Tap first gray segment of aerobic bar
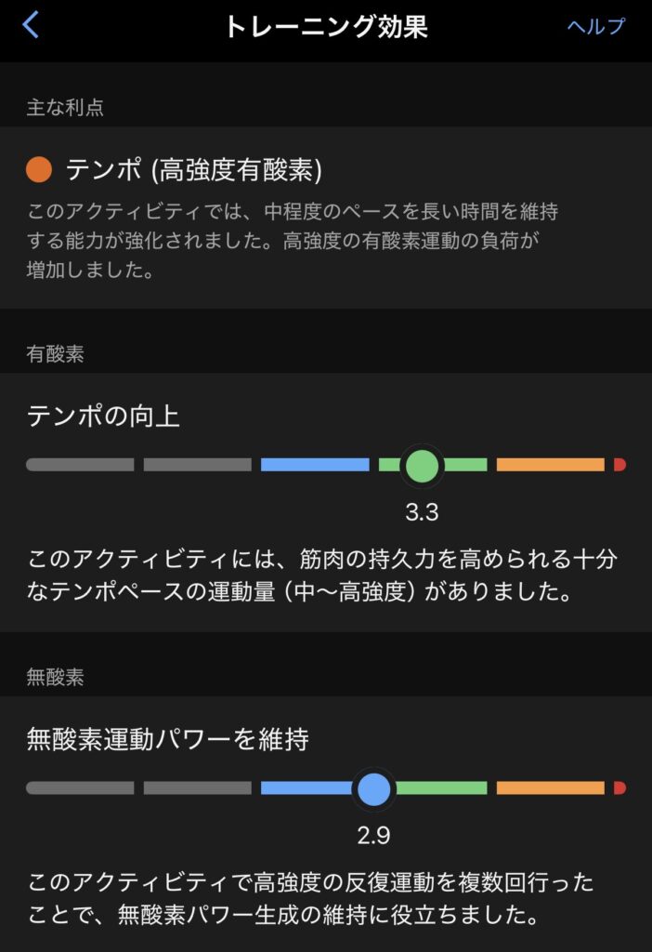Screen dimensions: 652x952 point(80,465)
